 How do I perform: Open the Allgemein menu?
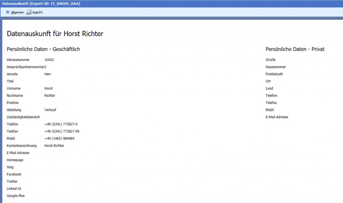click(17, 12)
